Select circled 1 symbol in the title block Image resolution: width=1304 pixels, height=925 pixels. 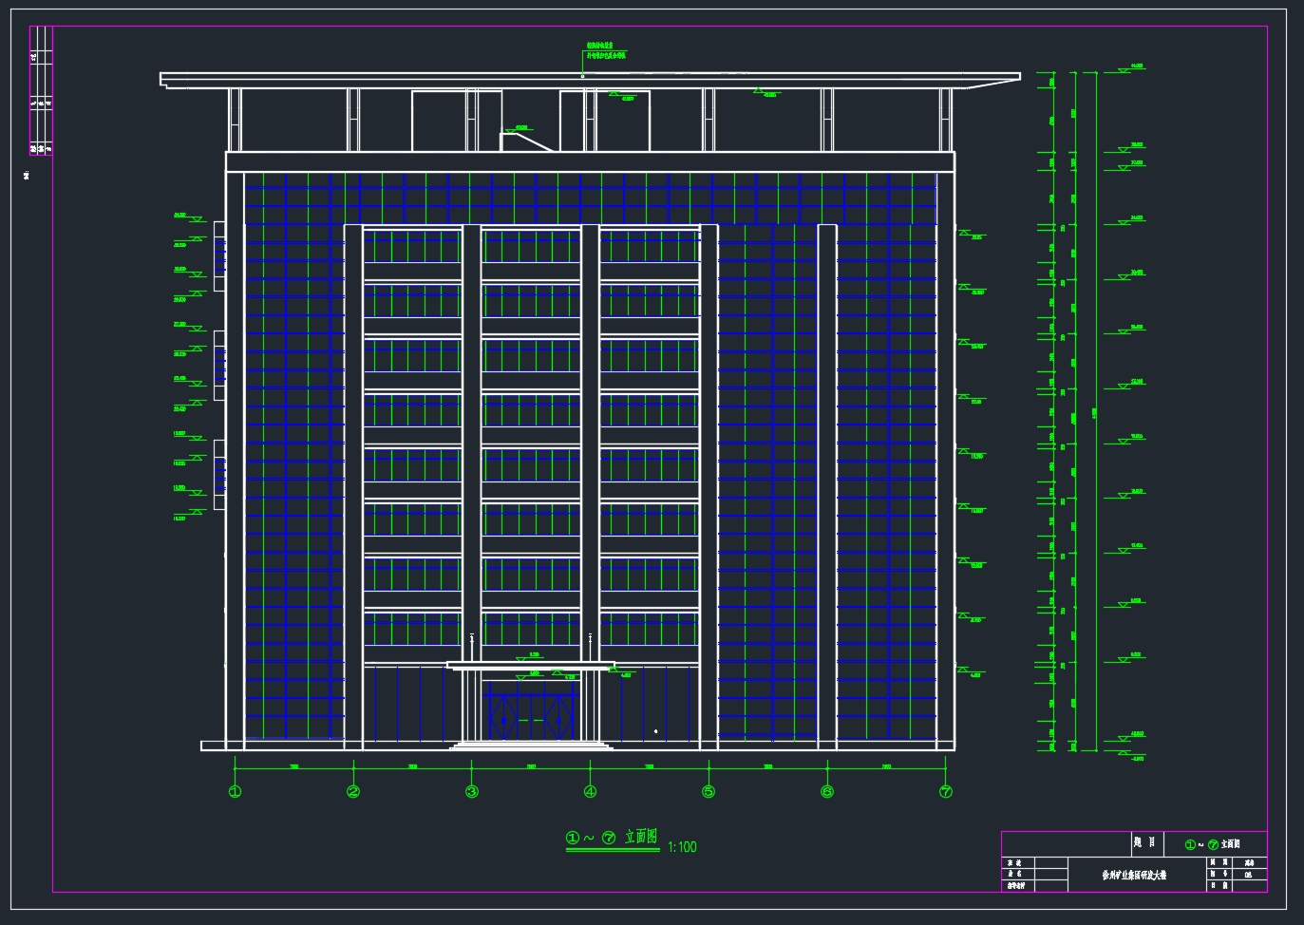[1190, 845]
